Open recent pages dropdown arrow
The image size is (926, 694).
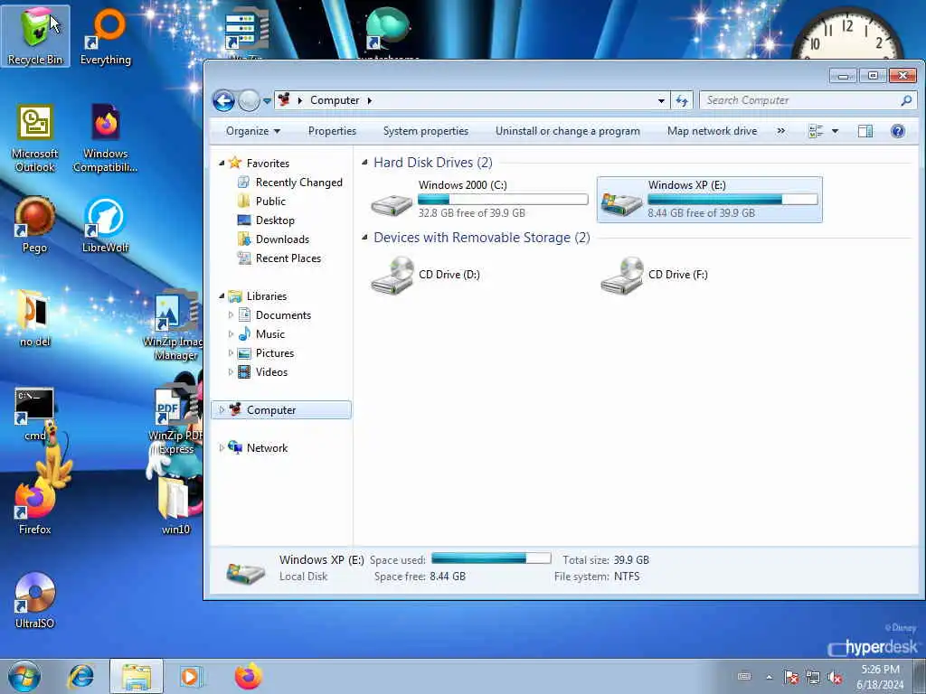(267, 101)
